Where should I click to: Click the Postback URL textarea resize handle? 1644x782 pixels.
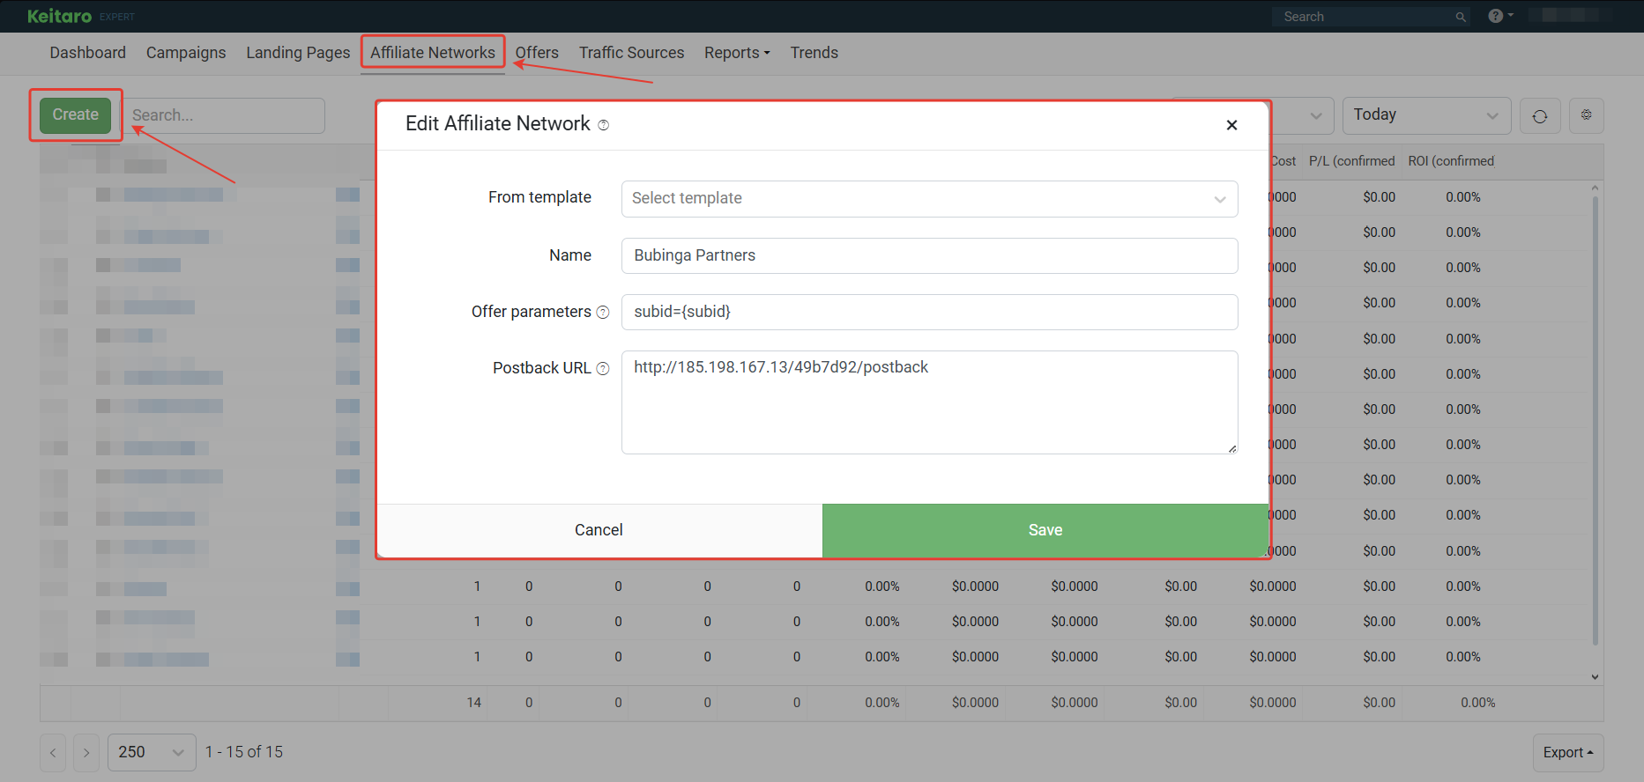pyautogui.click(x=1231, y=448)
